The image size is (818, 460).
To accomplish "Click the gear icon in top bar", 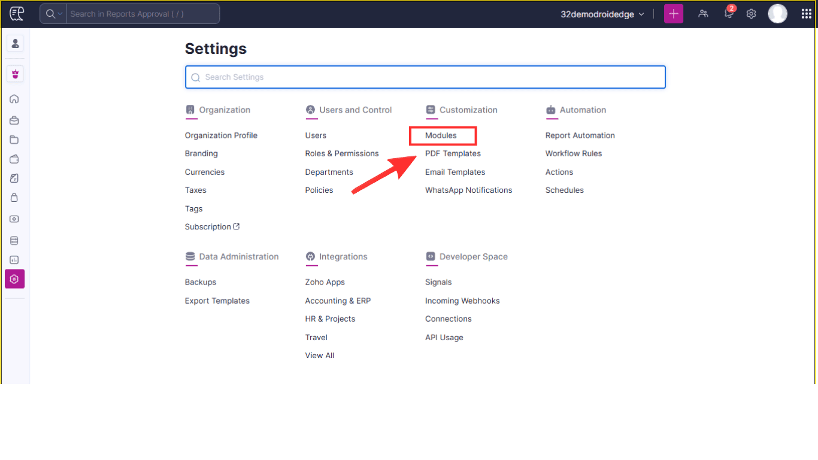I will coord(751,14).
